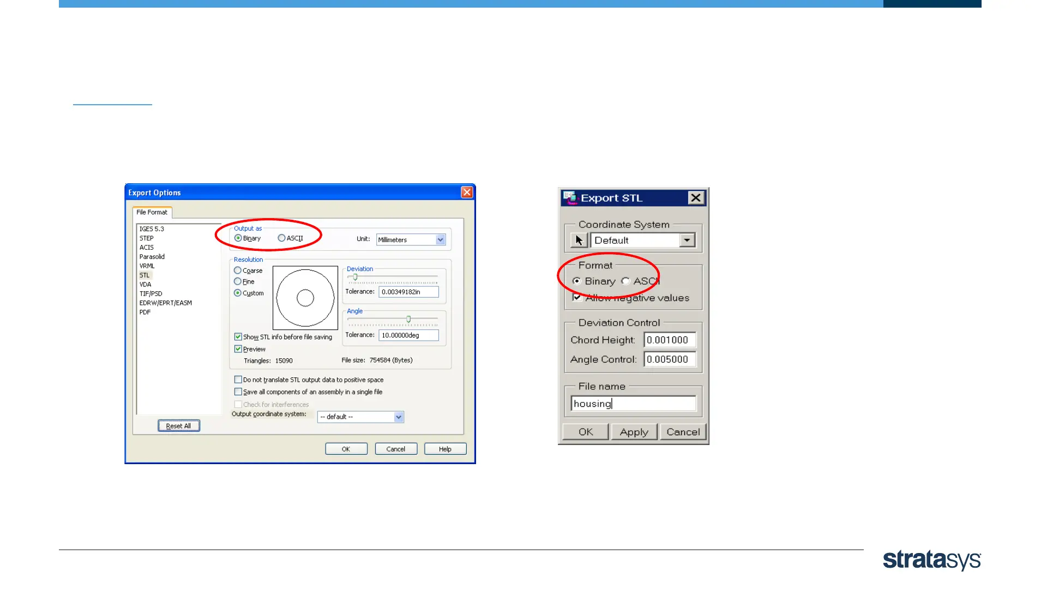
Task: Close the Export STL dialog
Action: pyautogui.click(x=696, y=197)
